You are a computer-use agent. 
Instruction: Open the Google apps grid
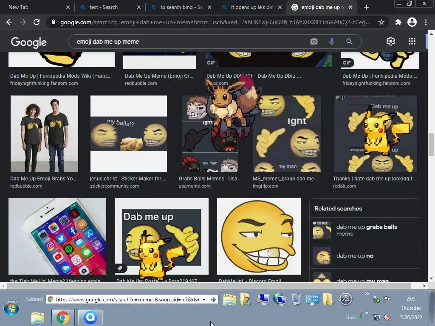412,41
